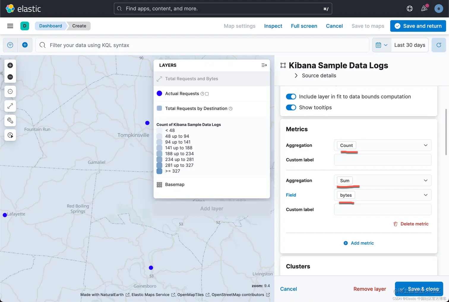Viewport: 449px width, 302px height.
Task: Click the Add layer button
Action: tap(212, 209)
